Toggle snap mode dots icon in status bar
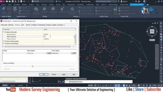 tap(98, 85)
